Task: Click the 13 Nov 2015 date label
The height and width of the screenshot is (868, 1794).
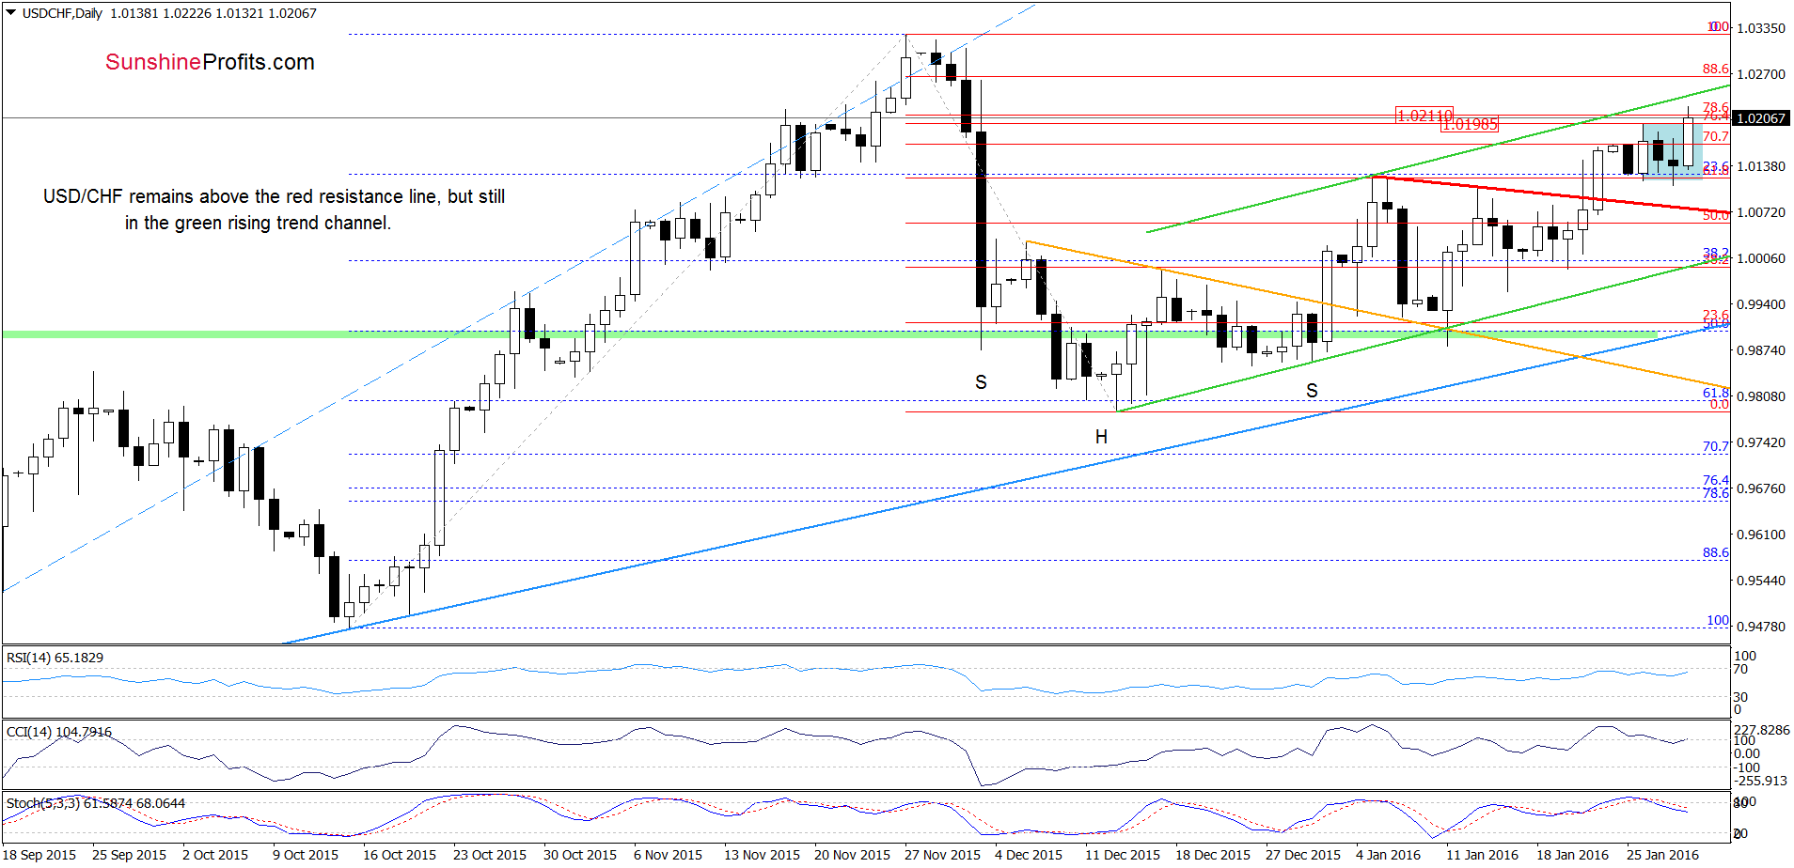Action: pyautogui.click(x=762, y=855)
